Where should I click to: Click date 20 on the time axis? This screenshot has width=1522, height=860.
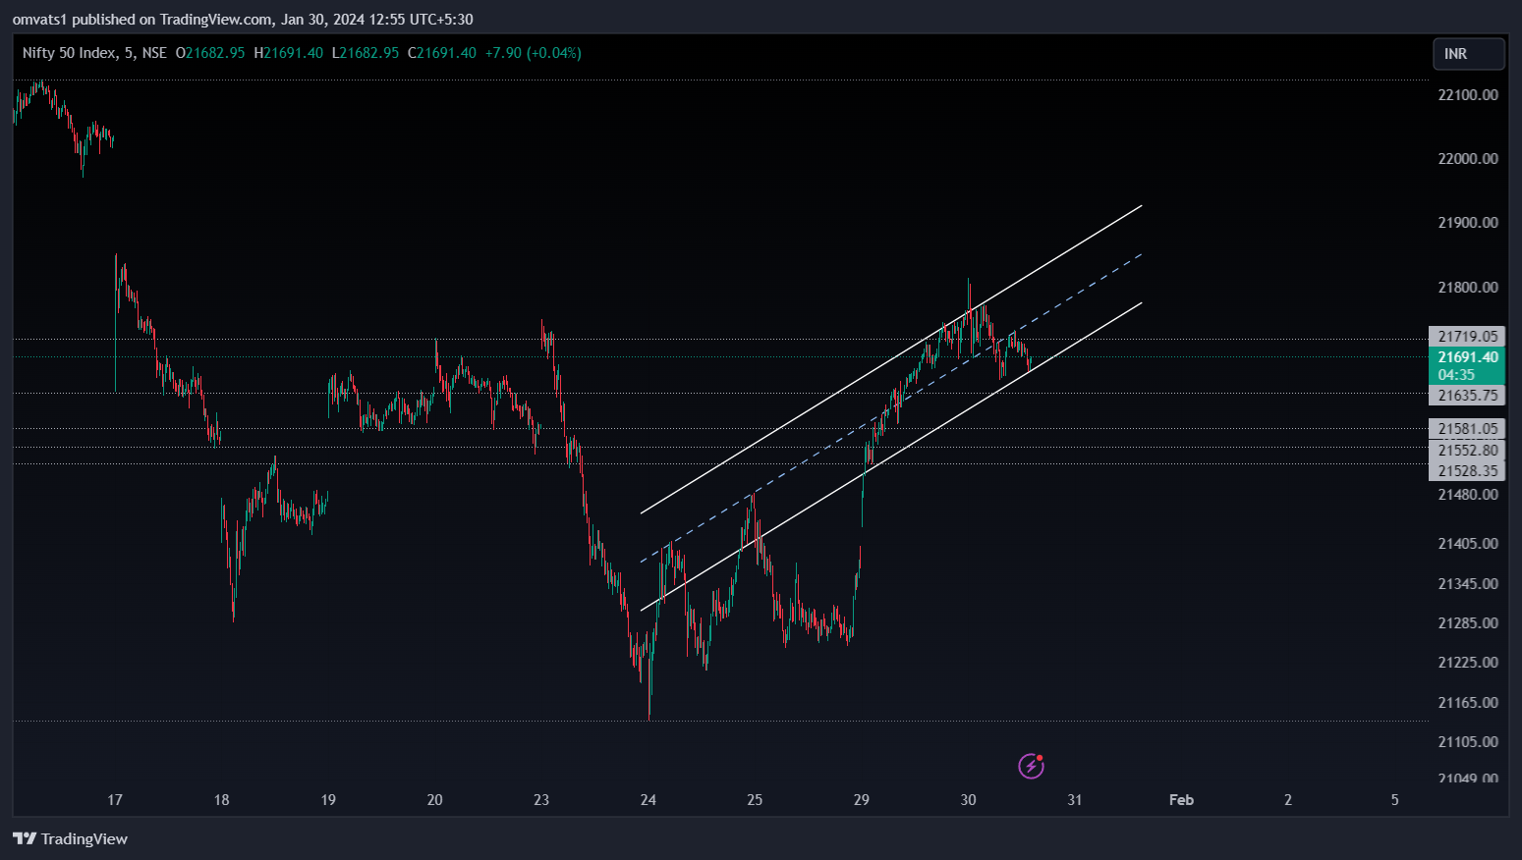tap(434, 800)
